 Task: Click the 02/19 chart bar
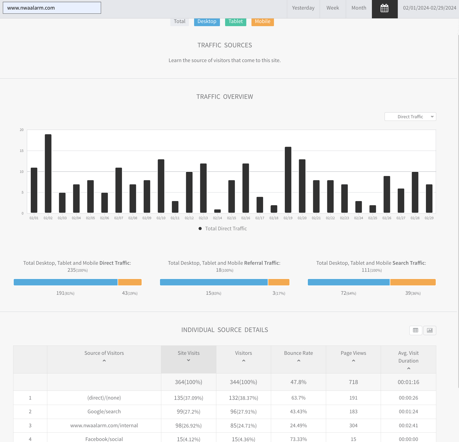(x=288, y=180)
